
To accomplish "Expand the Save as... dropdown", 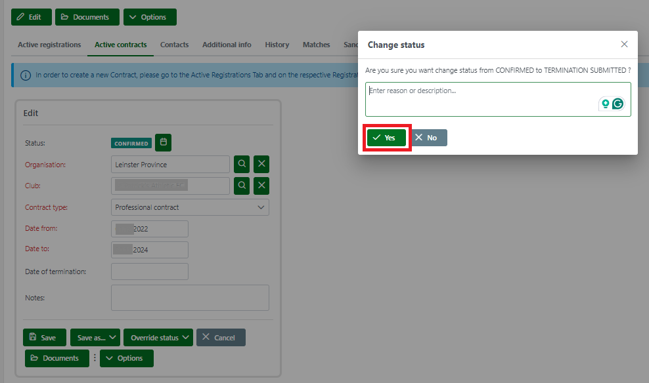I will (95, 337).
